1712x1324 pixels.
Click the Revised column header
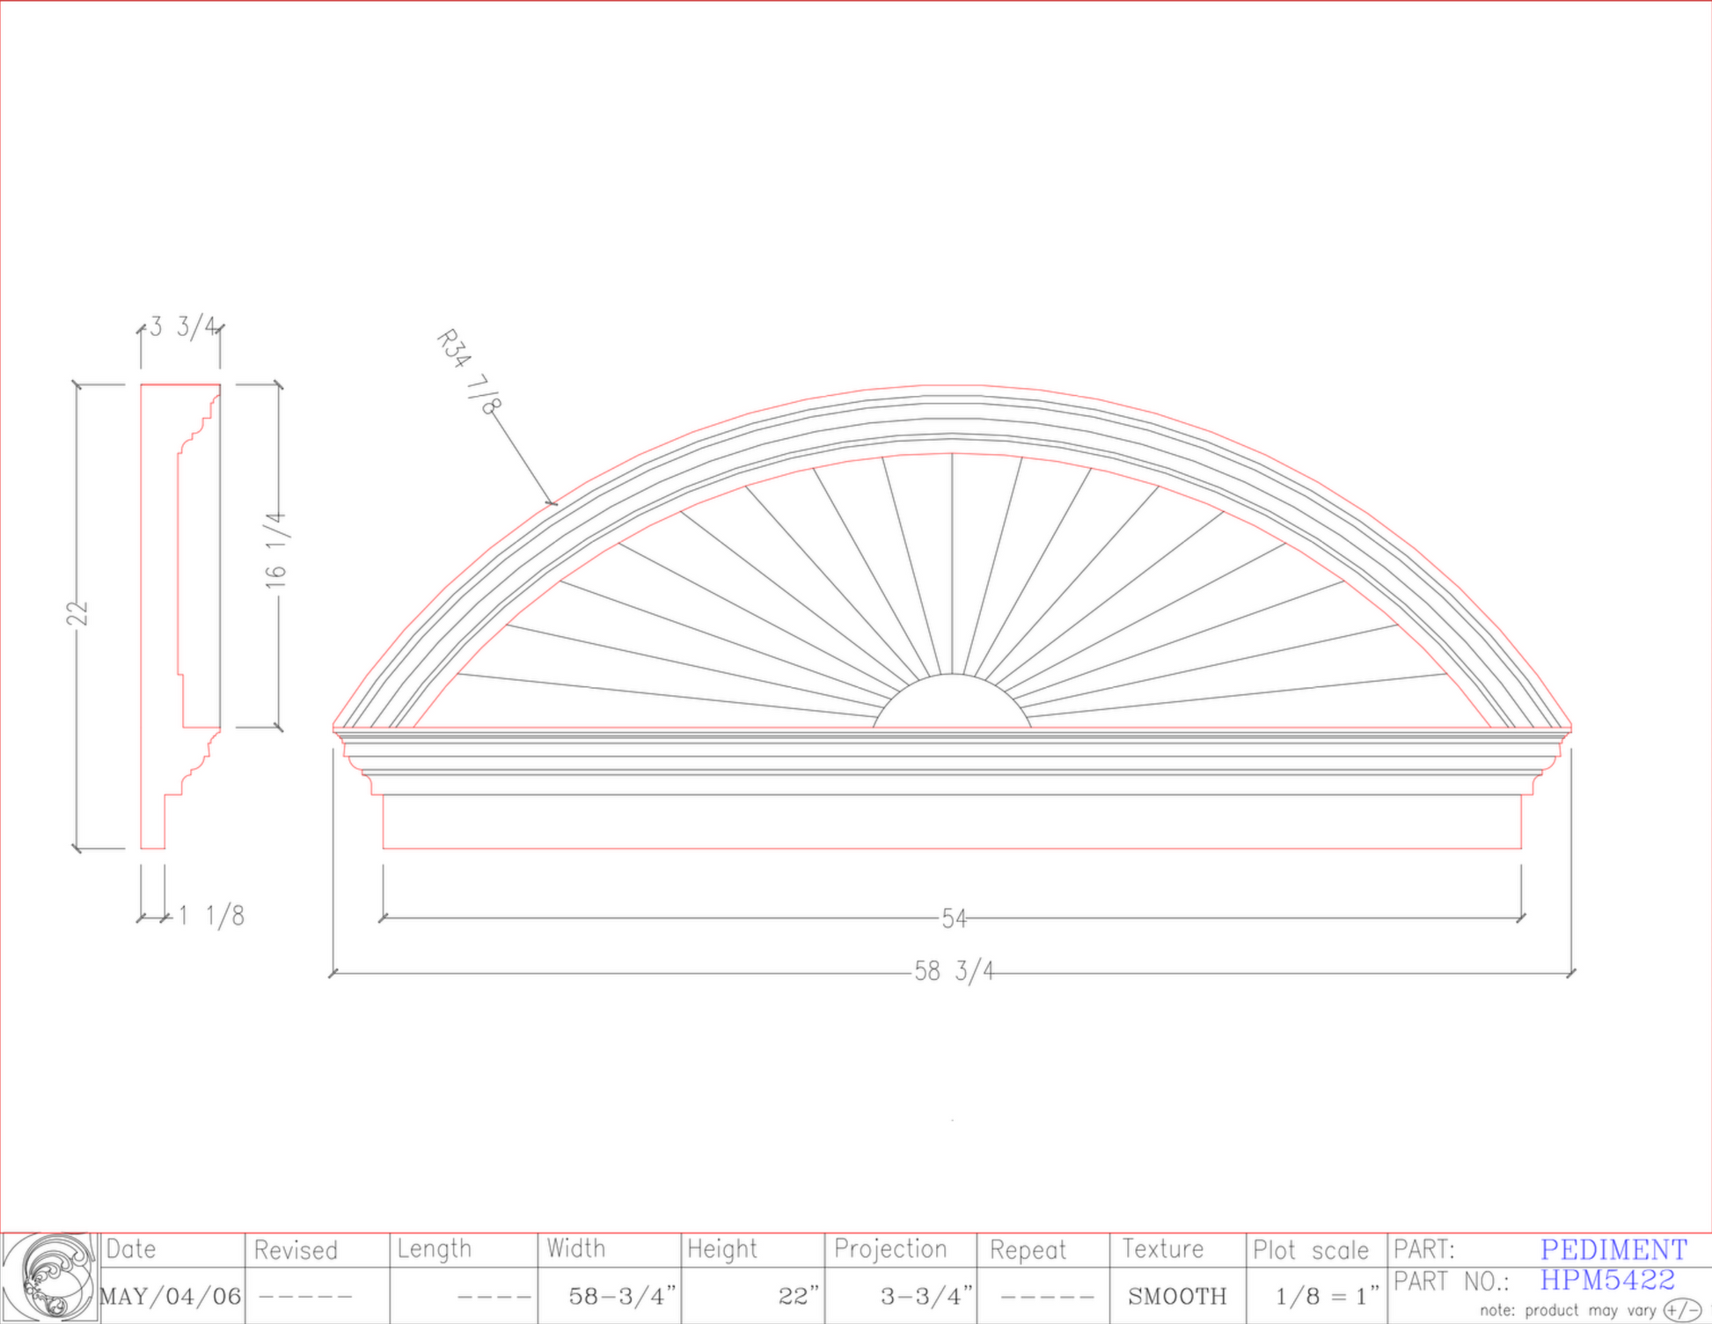pos(296,1250)
